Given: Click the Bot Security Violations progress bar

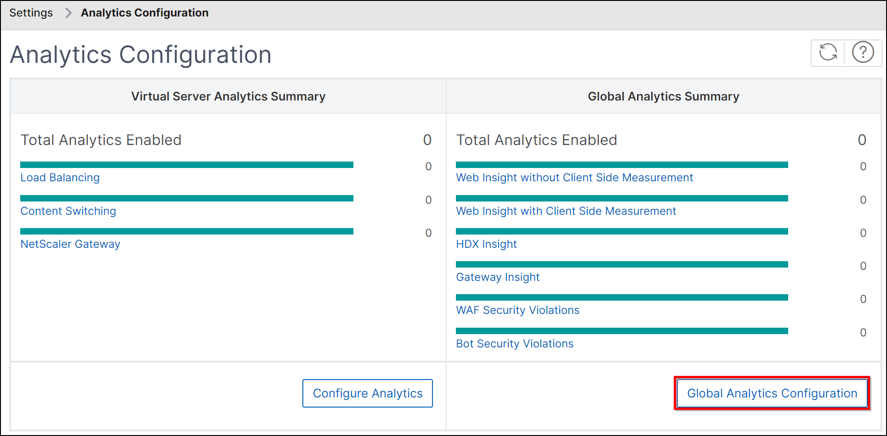Looking at the screenshot, I should (x=622, y=331).
